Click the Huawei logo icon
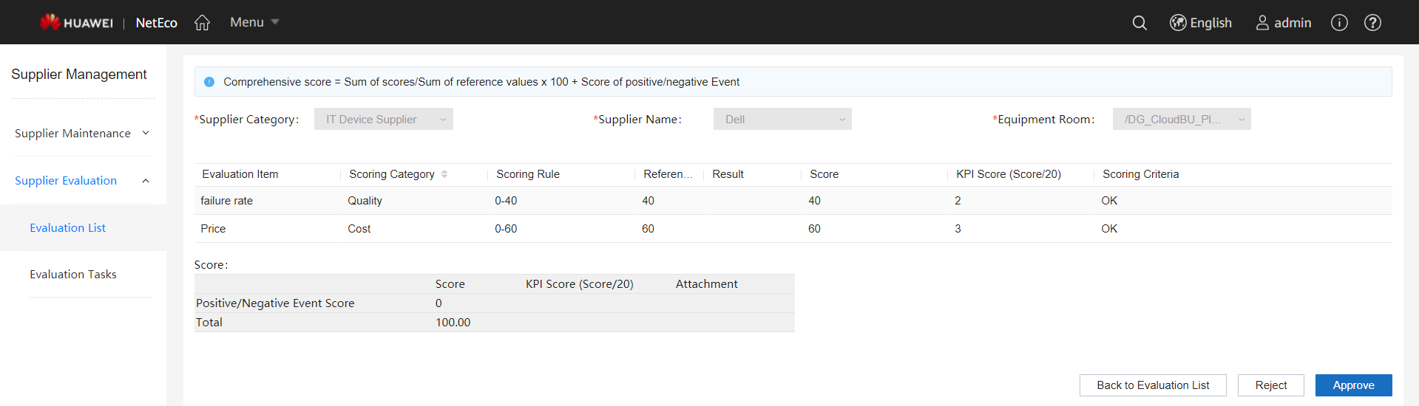Screen dimensions: 1419x406 point(50,22)
